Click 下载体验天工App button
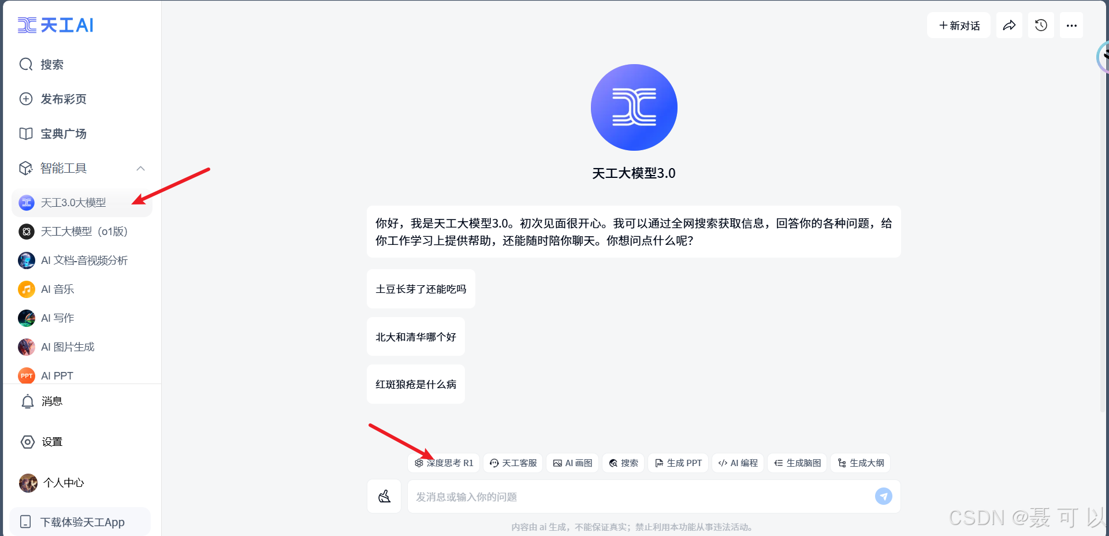Viewport: 1109px width, 536px height. click(80, 522)
